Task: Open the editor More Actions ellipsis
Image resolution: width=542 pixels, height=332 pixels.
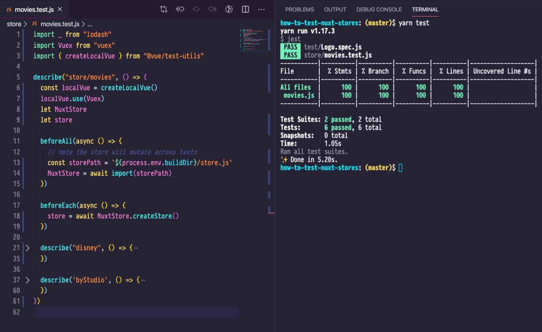Action: (262, 9)
